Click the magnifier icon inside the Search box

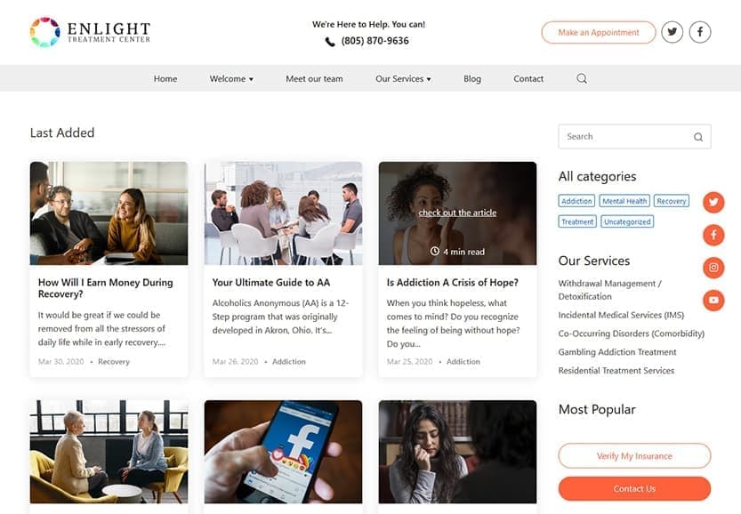pyautogui.click(x=698, y=137)
